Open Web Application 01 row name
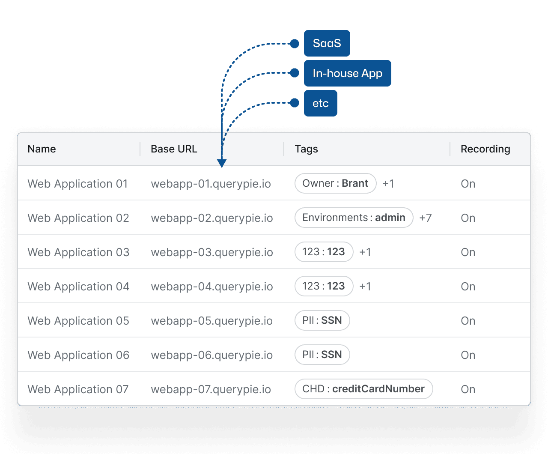548x454 pixels. [x=77, y=184]
